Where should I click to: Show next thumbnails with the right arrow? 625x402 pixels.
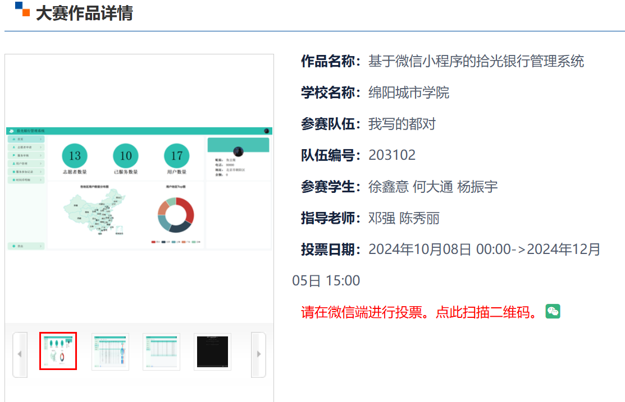258,354
